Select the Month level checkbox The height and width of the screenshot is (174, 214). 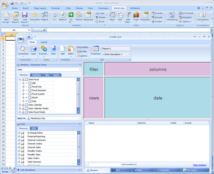(x=30, y=97)
